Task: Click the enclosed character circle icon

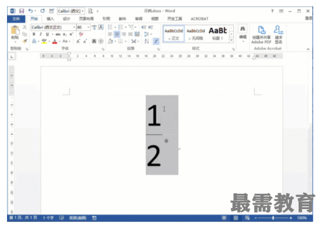Action: click(101, 41)
